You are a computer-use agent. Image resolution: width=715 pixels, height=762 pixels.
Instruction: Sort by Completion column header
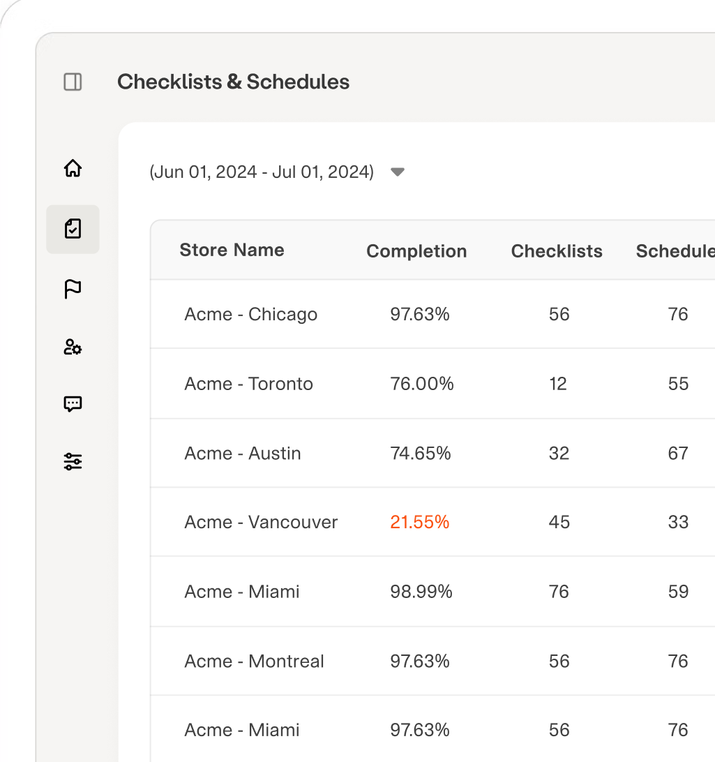[x=416, y=251]
